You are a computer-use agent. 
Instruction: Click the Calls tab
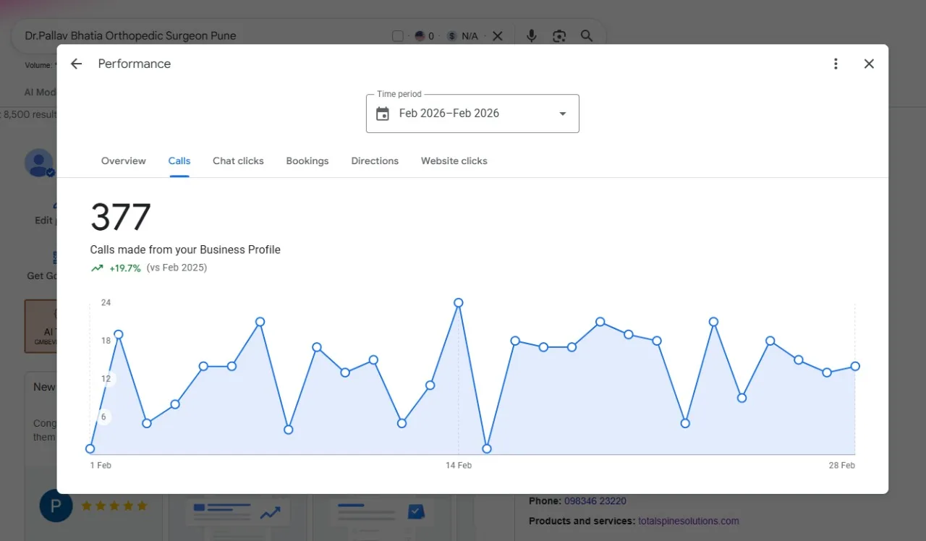point(179,161)
